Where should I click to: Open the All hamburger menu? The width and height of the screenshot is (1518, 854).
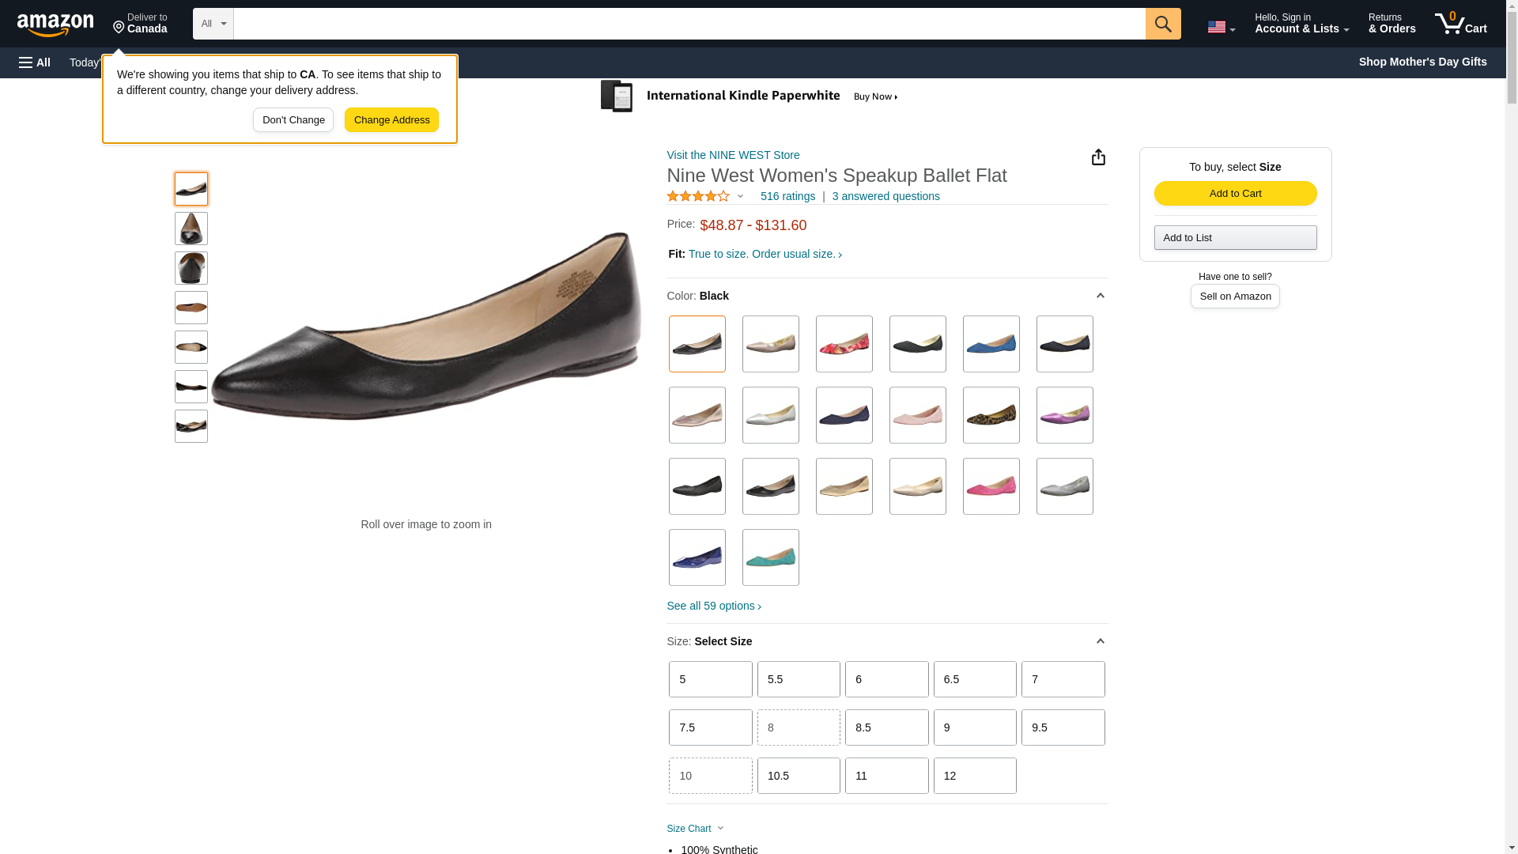pyautogui.click(x=35, y=62)
